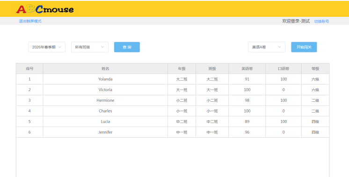Click the 切换账号 link
This screenshot has height=177, width=349.
tap(321, 21)
